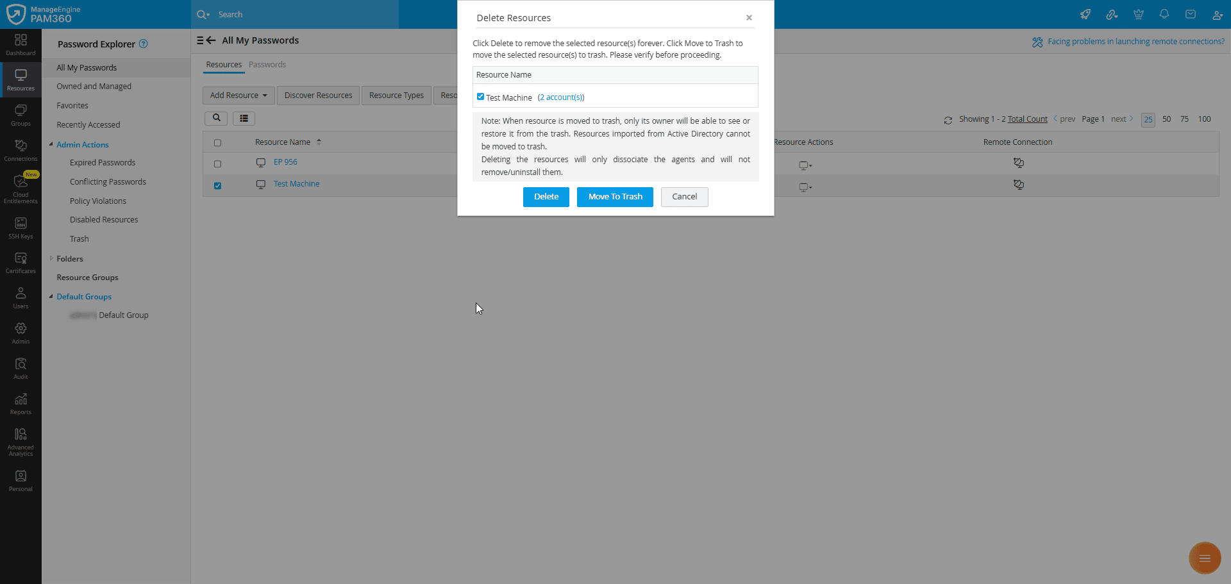Check the EP 956 row checkbox
The image size is (1231, 584).
click(218, 163)
